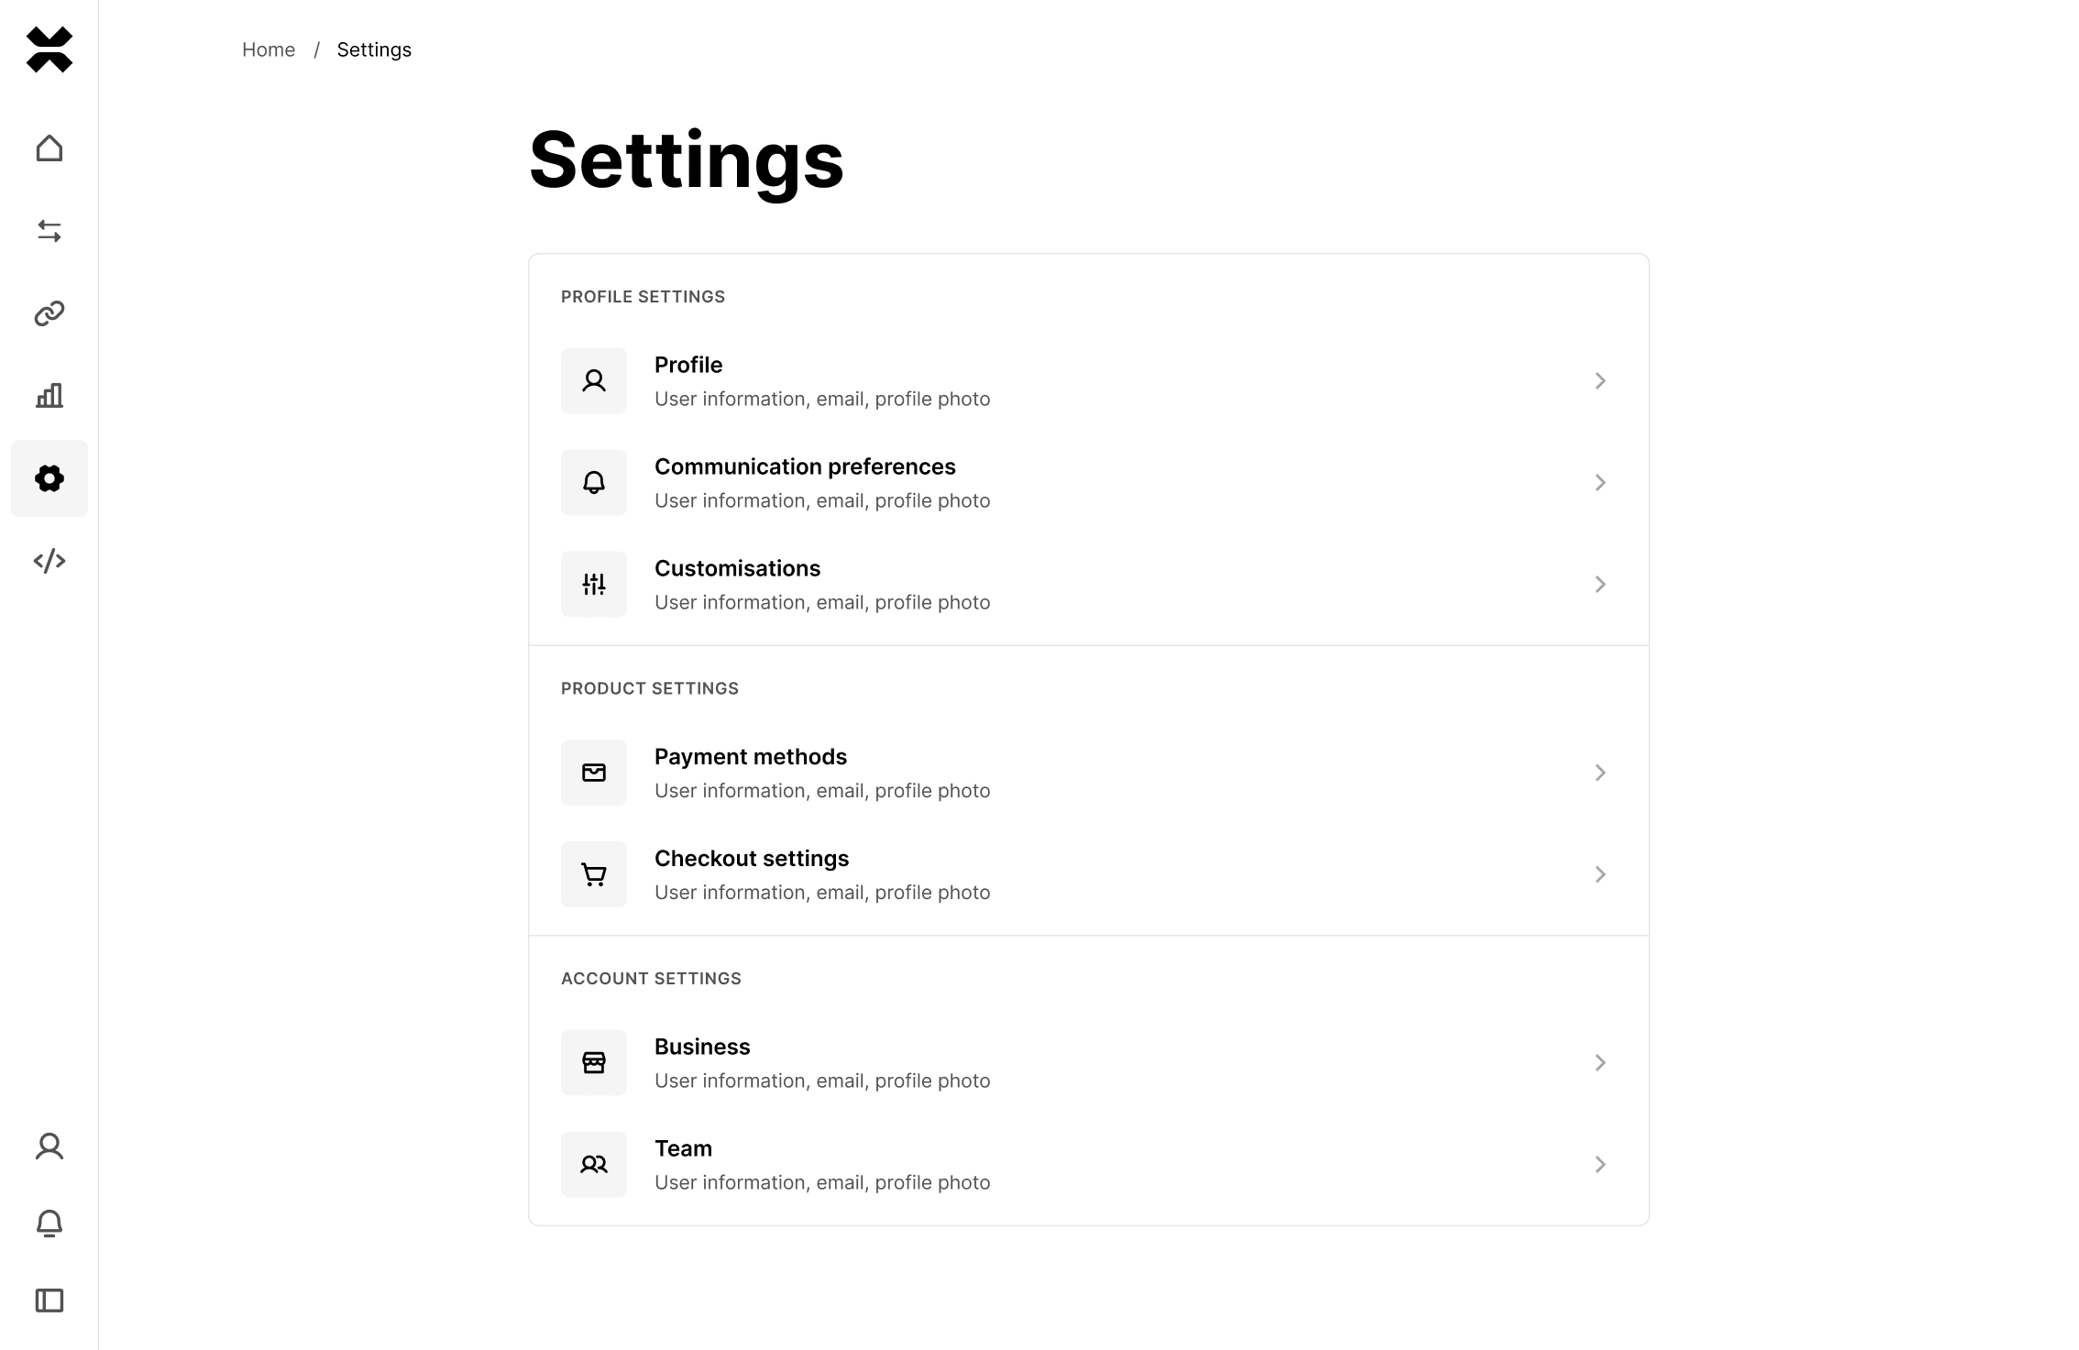The image size is (2079, 1350).
Task: Go to Home breadcrumb link
Action: pyautogui.click(x=269, y=49)
